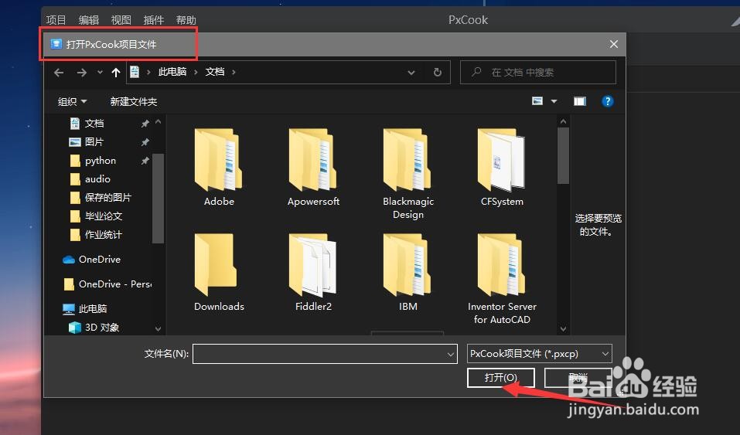Select the Adobe folder

pyautogui.click(x=219, y=168)
